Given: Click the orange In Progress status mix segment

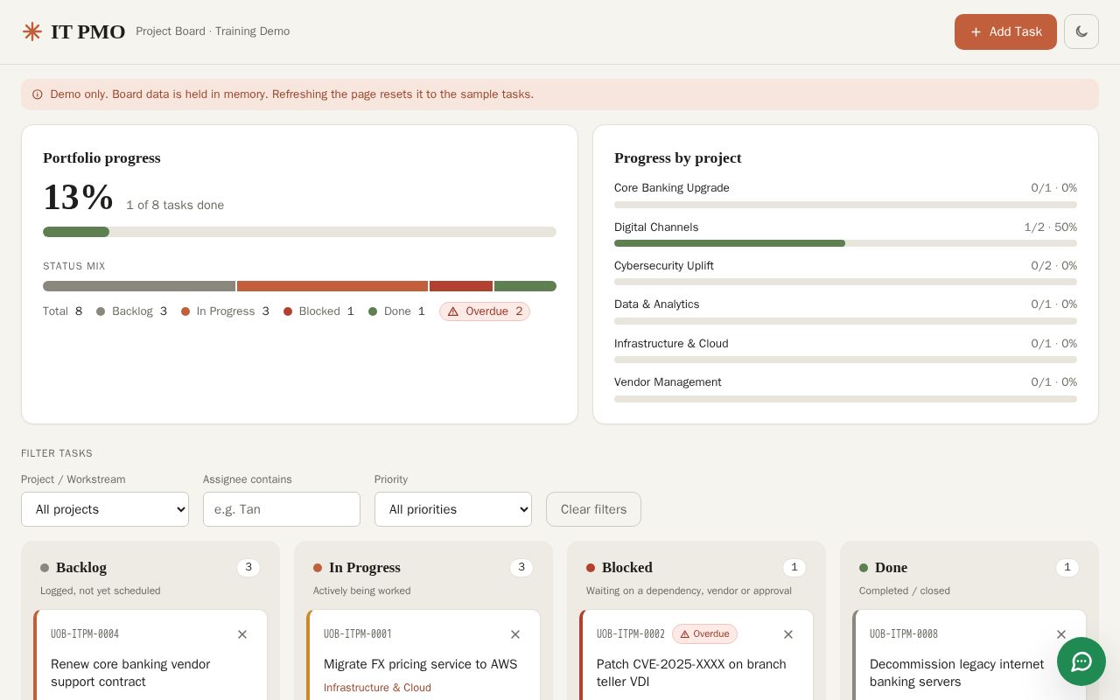Looking at the screenshot, I should point(332,286).
